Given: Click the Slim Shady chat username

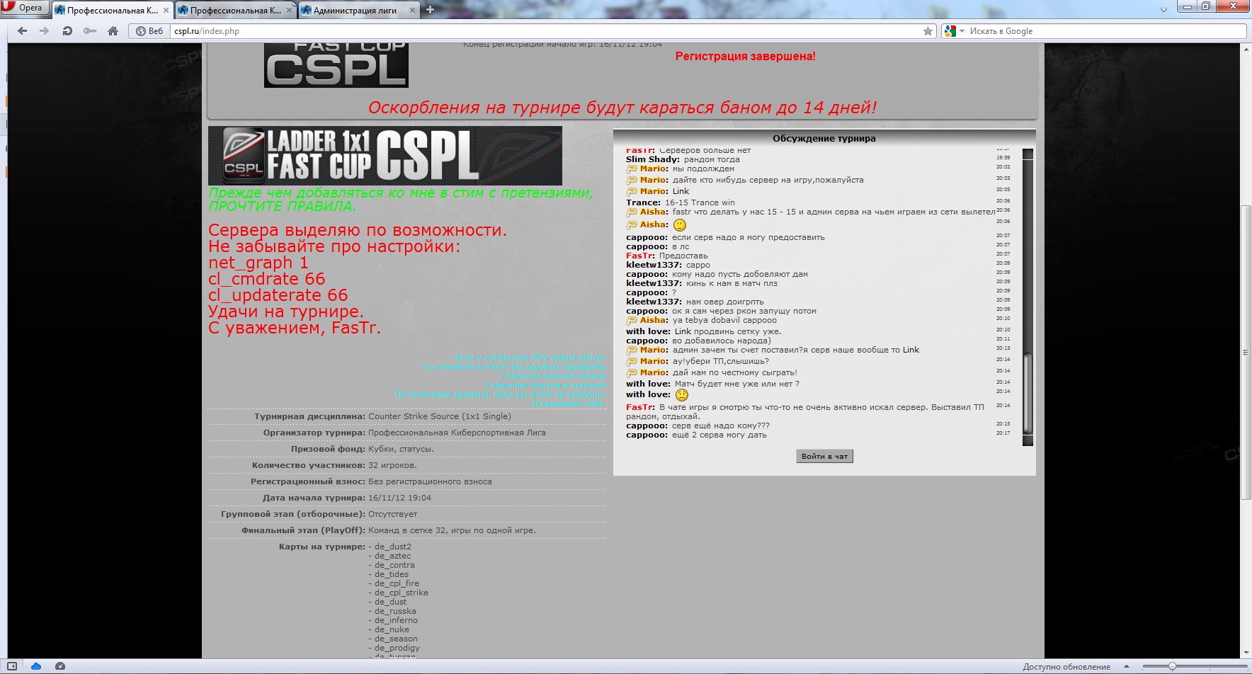Looking at the screenshot, I should click(x=653, y=160).
